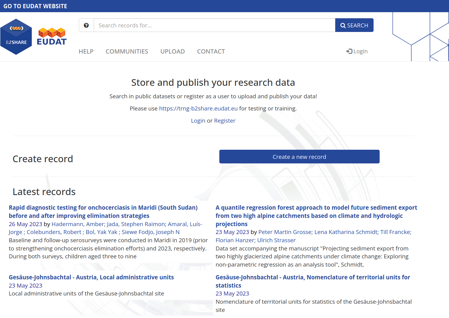The image size is (449, 318).
Task: Open the HELP menu item
Action: pyautogui.click(x=86, y=51)
